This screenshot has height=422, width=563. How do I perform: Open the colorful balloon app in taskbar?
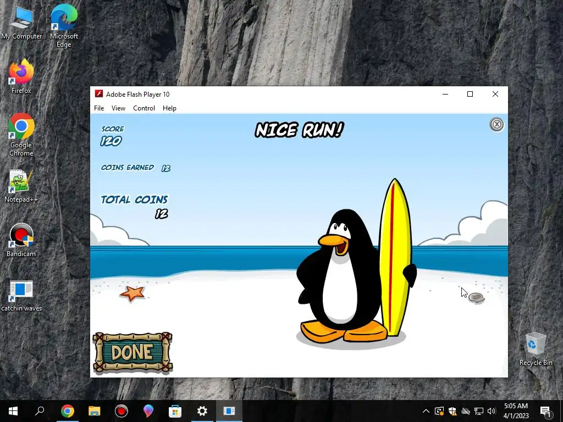[148, 411]
